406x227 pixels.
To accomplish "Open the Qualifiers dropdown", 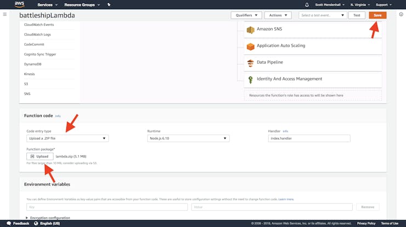I will tap(246, 15).
